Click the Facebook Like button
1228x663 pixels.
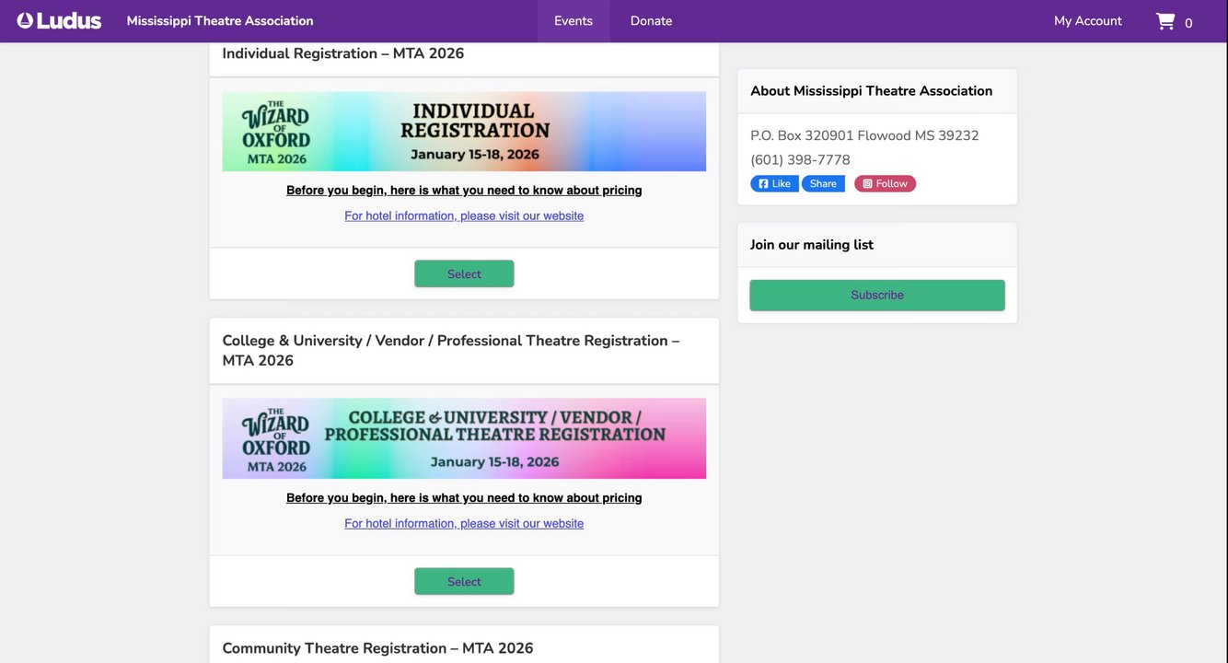[774, 183]
